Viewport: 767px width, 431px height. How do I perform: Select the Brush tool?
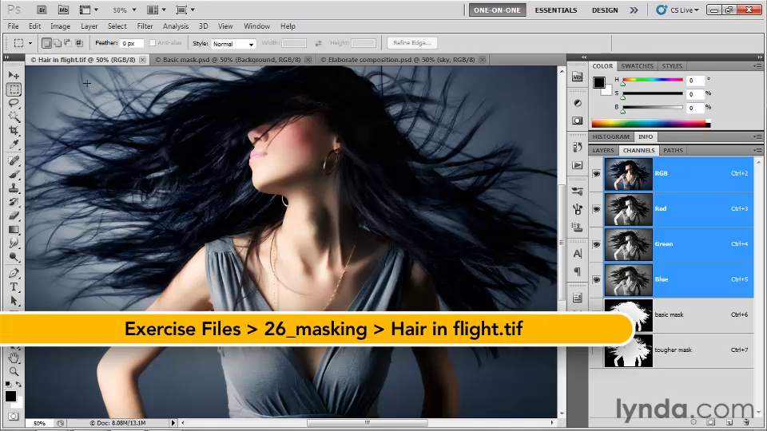click(14, 175)
